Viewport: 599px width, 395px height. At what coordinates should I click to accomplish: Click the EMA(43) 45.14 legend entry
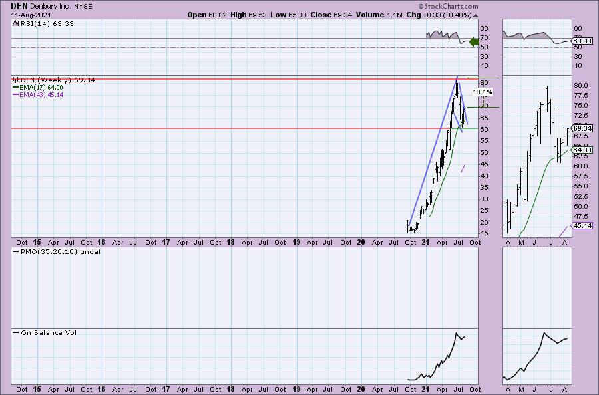[38, 94]
